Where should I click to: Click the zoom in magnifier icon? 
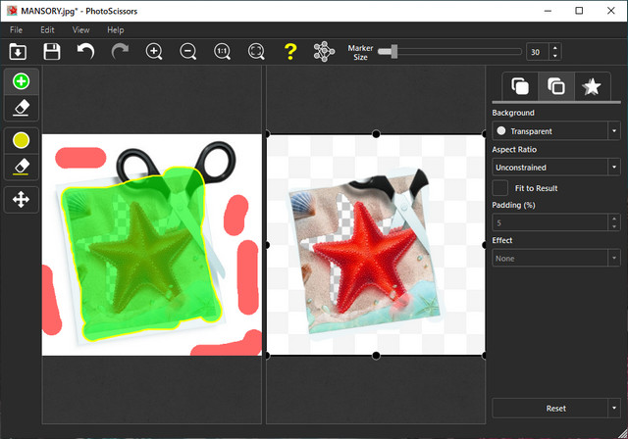coord(154,51)
